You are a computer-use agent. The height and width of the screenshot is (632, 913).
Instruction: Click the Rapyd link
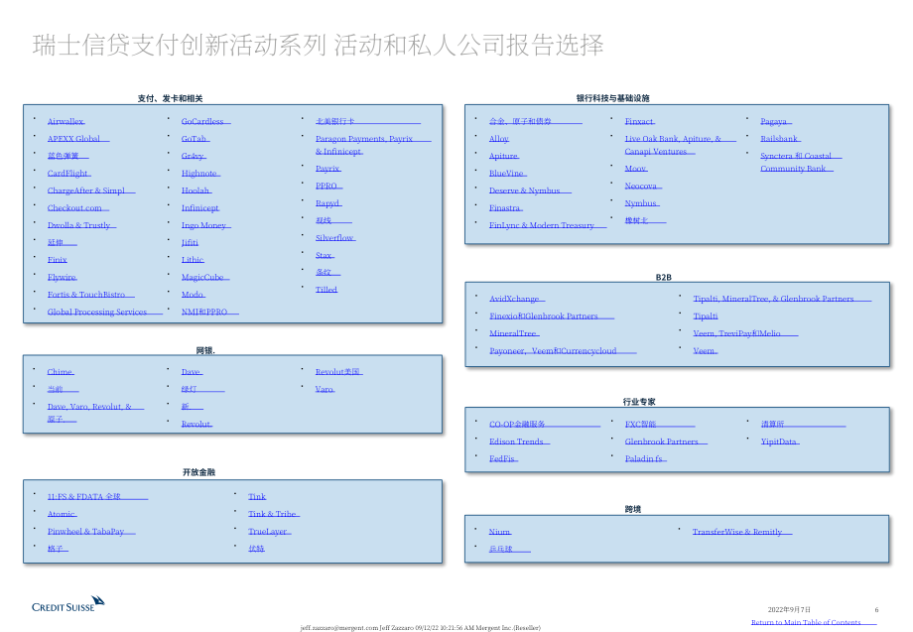328,203
